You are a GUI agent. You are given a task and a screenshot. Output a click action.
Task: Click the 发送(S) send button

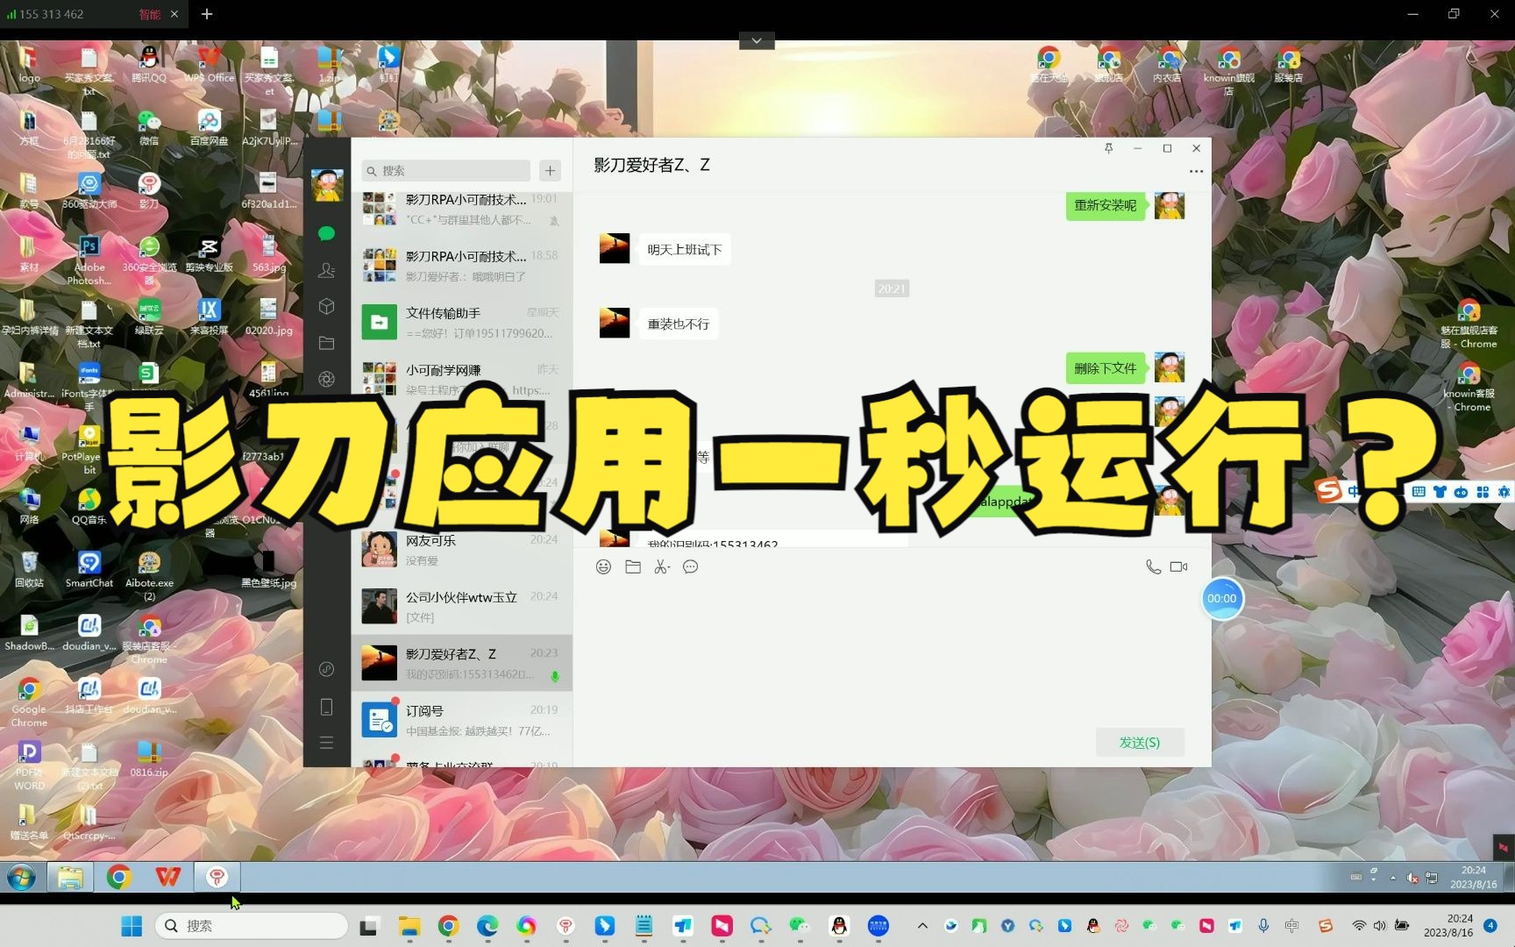(x=1140, y=742)
